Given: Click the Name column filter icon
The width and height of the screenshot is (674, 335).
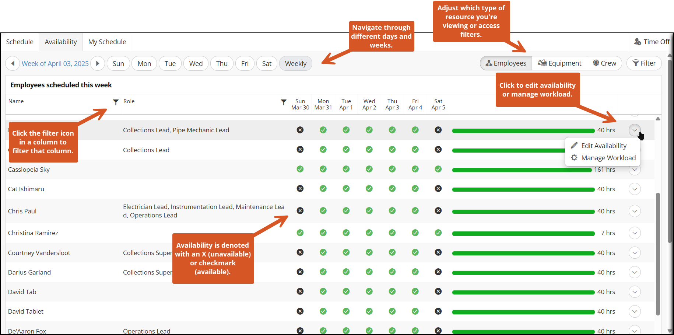Looking at the screenshot, I should tap(116, 102).
